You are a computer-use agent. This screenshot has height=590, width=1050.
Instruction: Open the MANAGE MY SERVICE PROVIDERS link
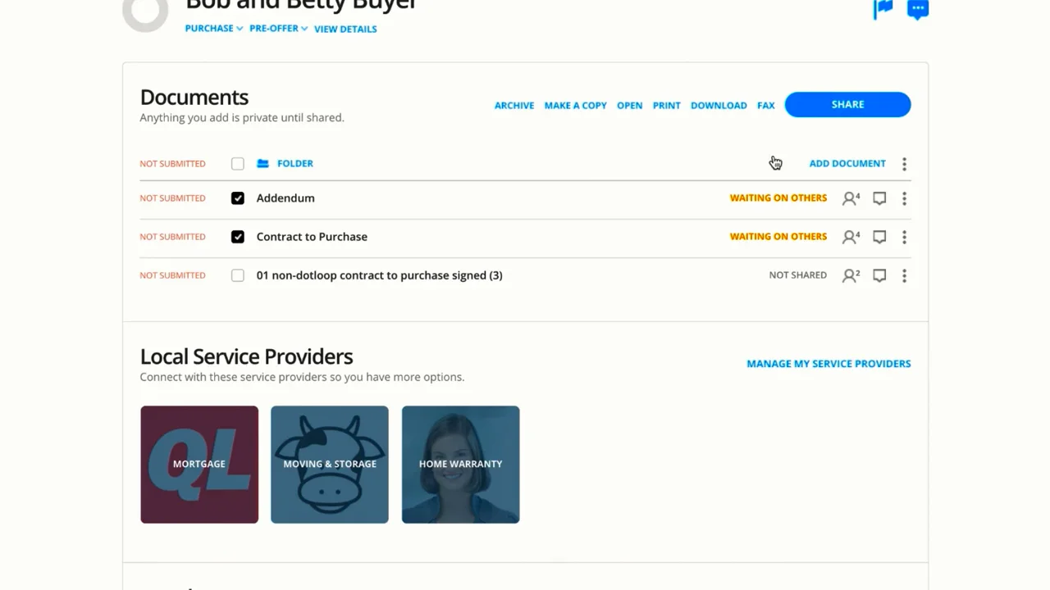tap(829, 364)
